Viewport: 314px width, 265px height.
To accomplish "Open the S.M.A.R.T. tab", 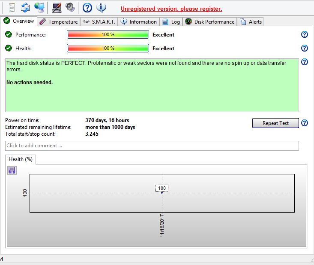I will [x=99, y=21].
